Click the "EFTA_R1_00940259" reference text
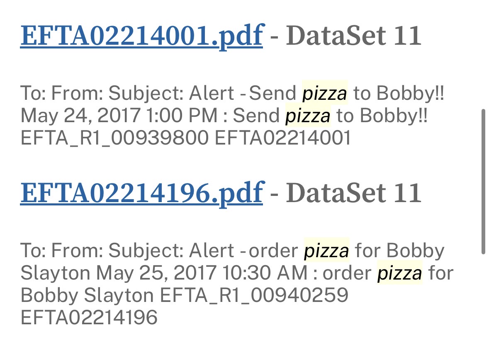Image resolution: width=489 pixels, height=345 pixels. coord(254,295)
